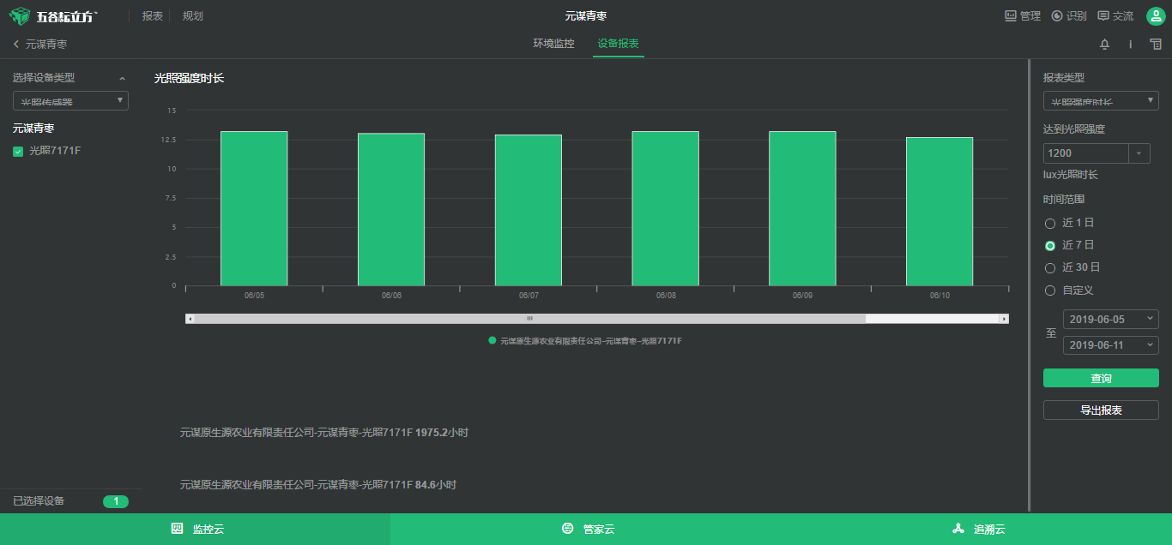Select the 近30日 time range option
1172x545 pixels.
tap(1050, 268)
